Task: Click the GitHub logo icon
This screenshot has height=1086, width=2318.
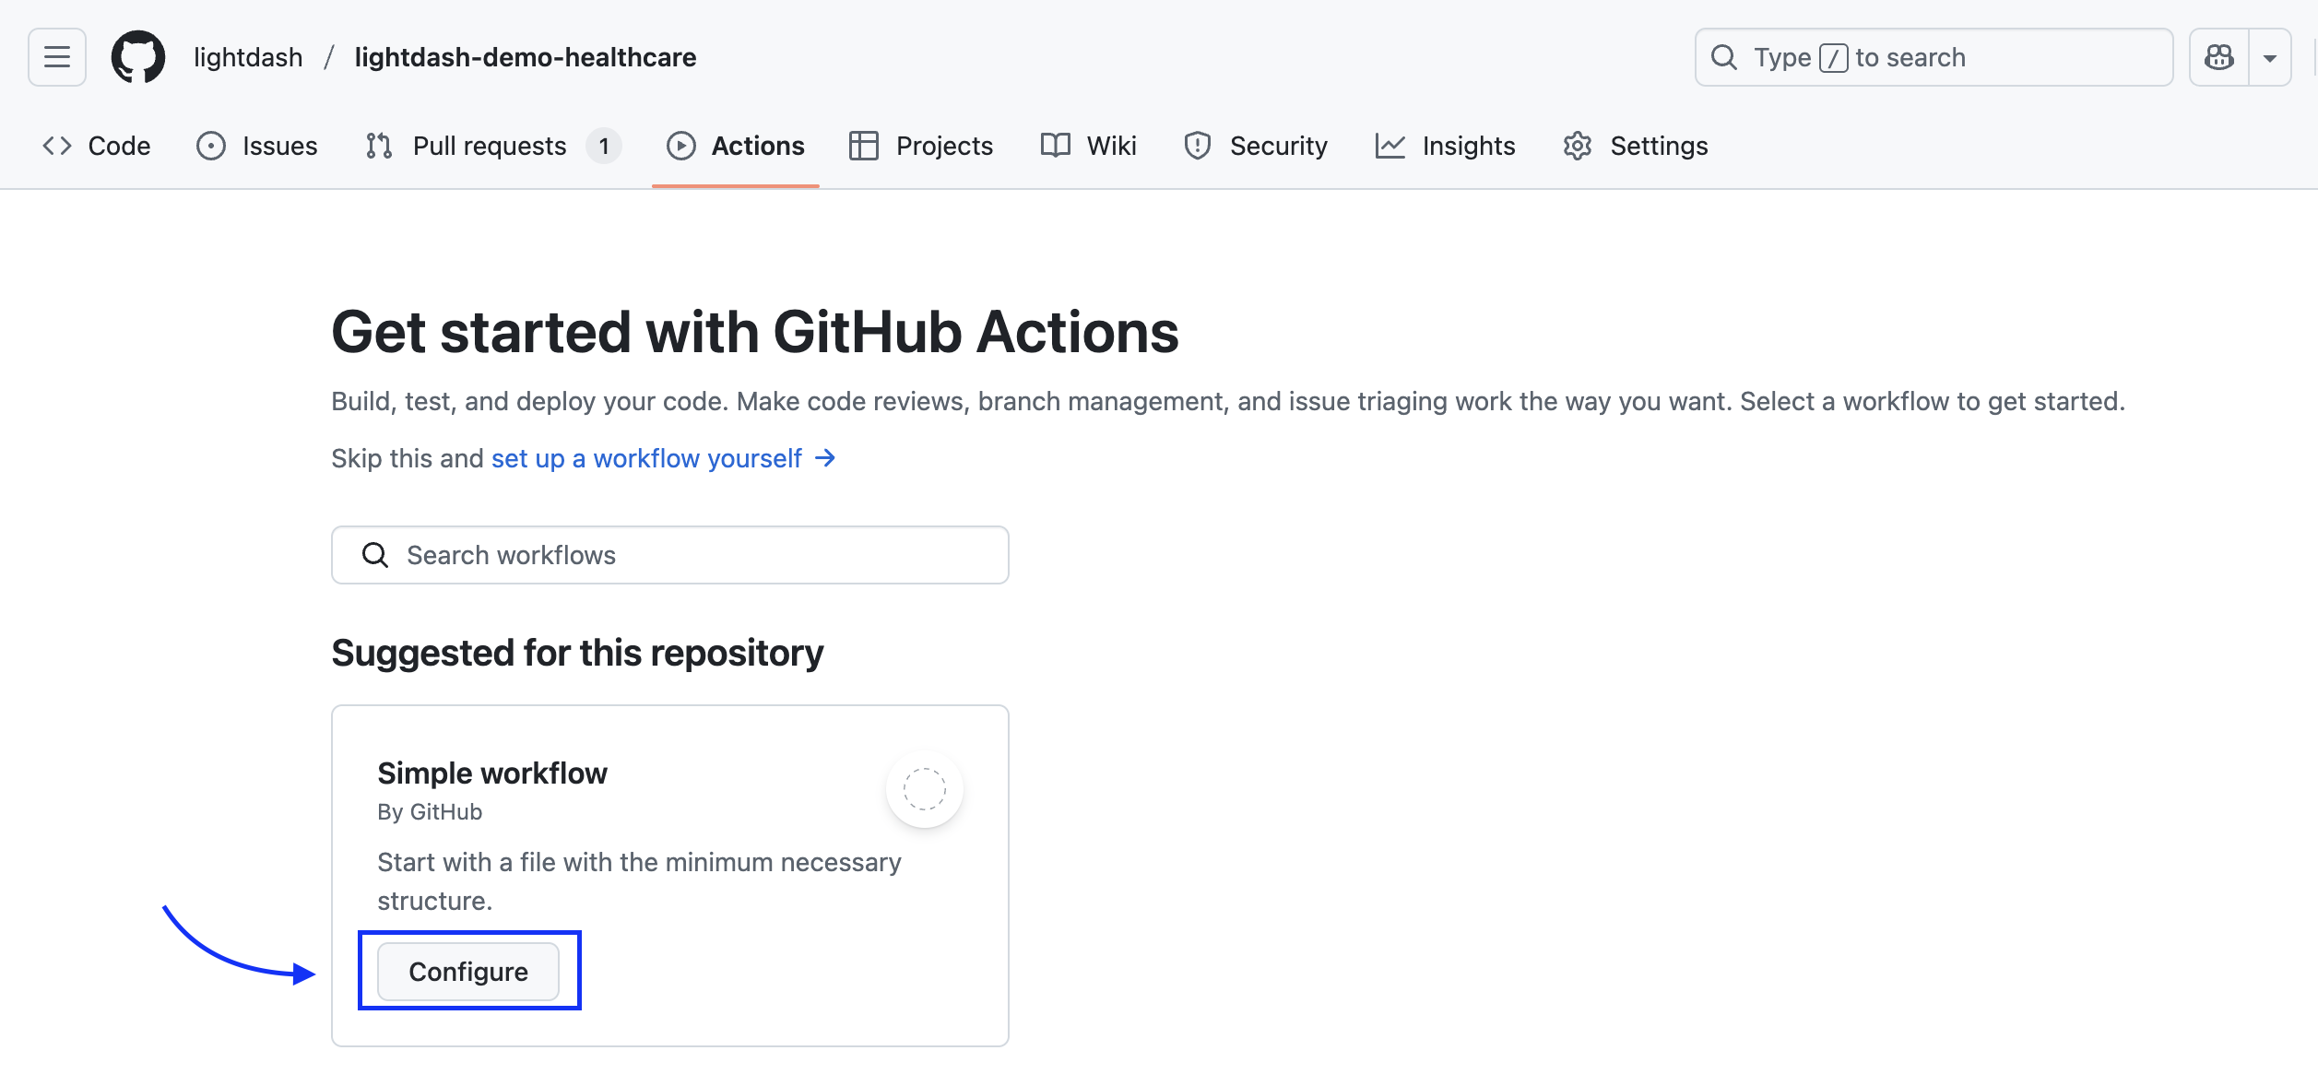Action: [138, 56]
